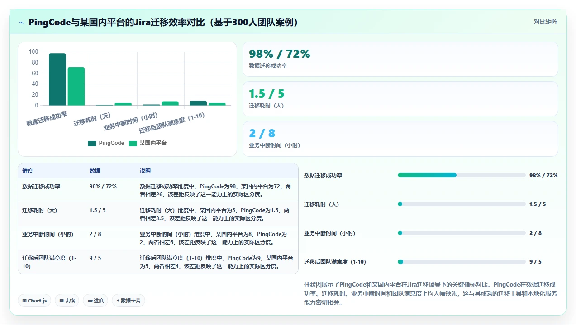The image size is (576, 325).
Task: Click the 表格 tag chip
Action: pyautogui.click(x=67, y=301)
